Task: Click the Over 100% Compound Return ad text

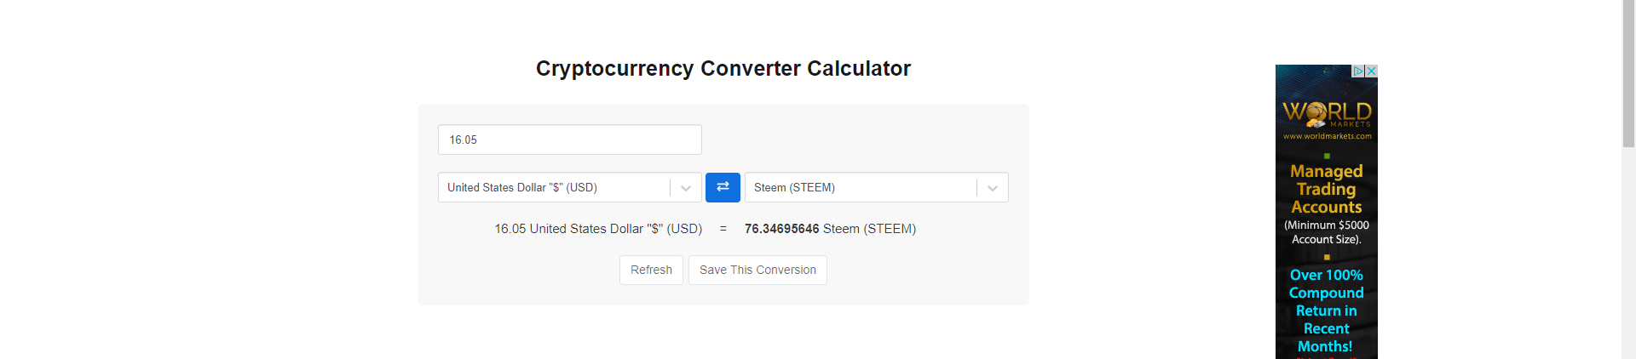Action: click(x=1327, y=311)
